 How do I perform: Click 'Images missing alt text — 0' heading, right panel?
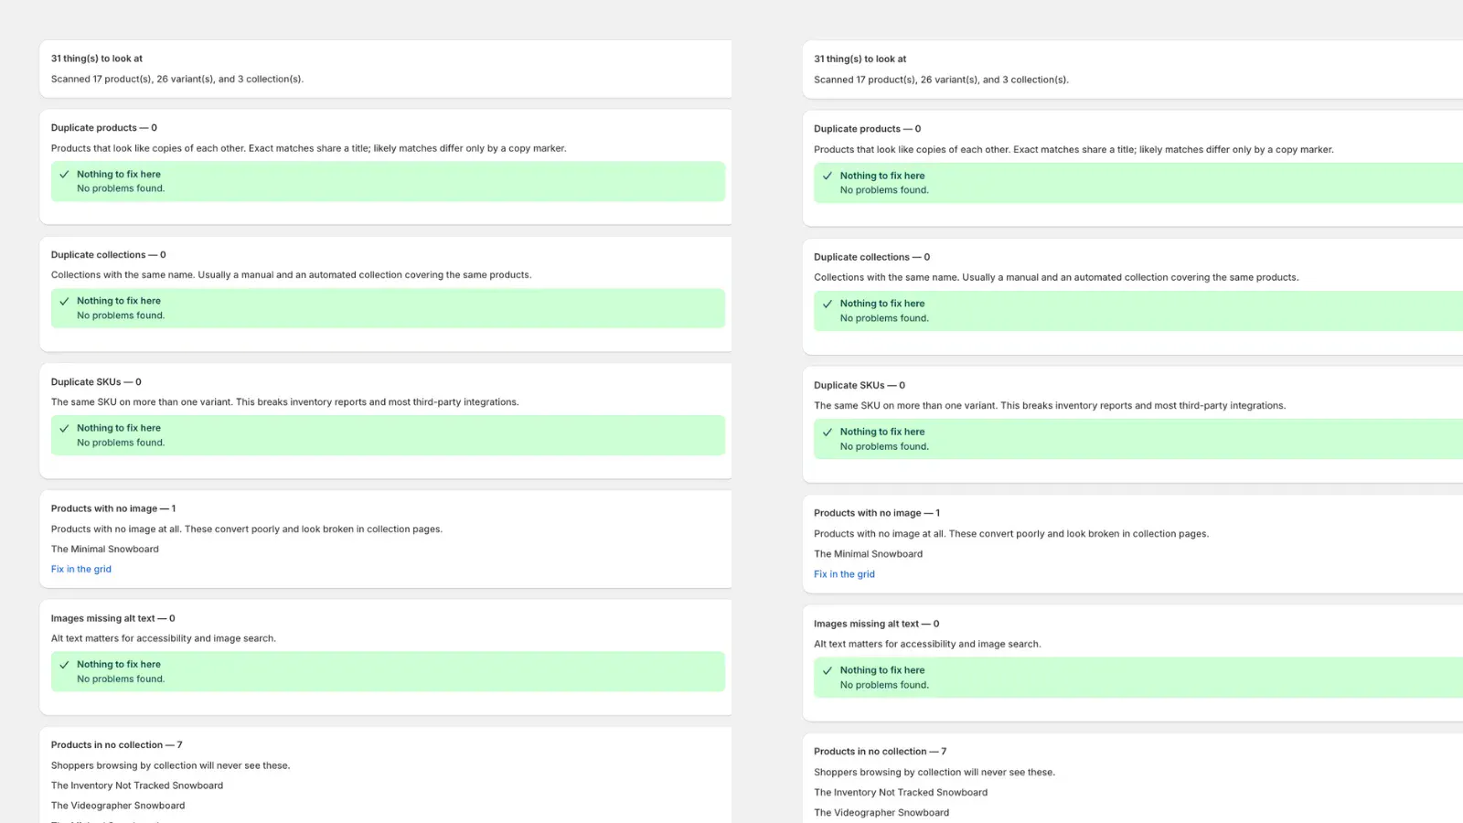(x=877, y=624)
